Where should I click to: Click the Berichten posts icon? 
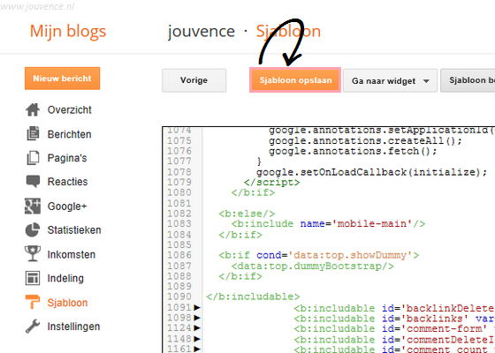[33, 133]
